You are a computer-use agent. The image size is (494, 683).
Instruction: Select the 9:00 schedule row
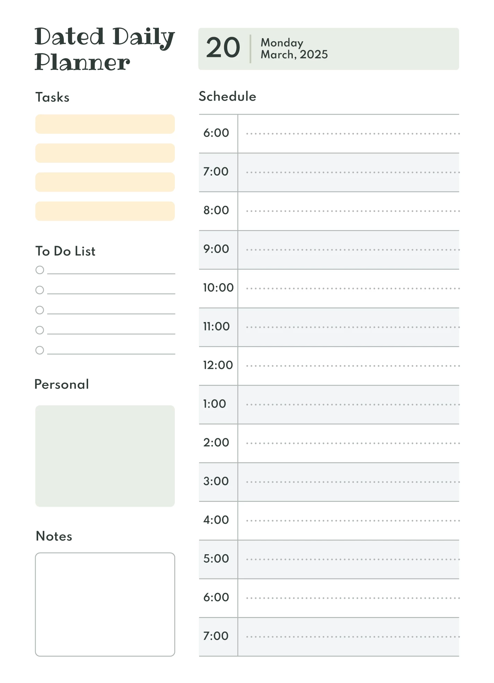tap(348, 250)
